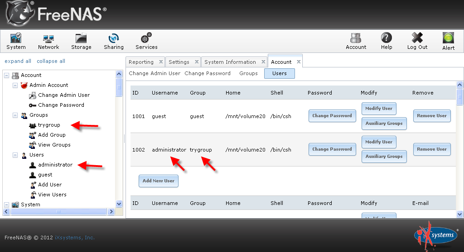Collapse the Groups tree node

[x=15, y=115]
